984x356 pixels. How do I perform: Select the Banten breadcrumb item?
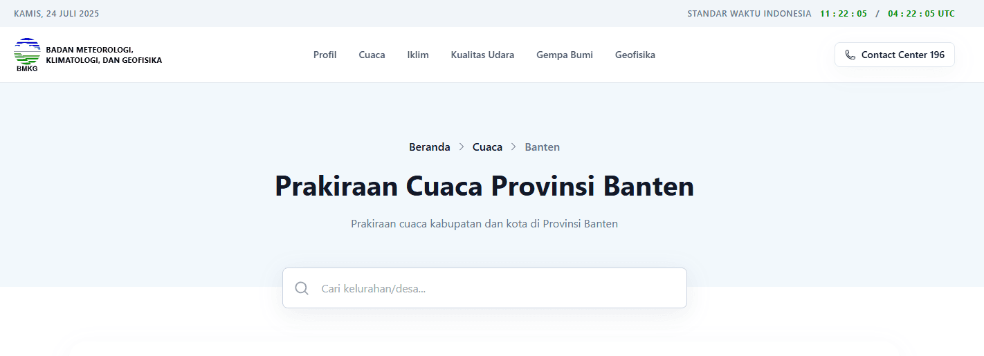tap(542, 147)
